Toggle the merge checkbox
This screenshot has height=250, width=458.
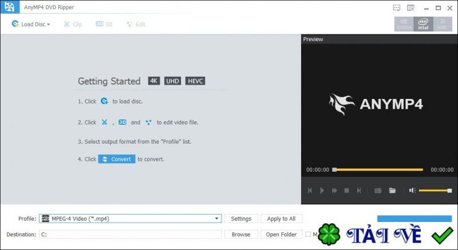[x=308, y=234]
